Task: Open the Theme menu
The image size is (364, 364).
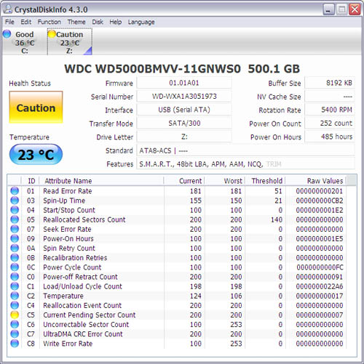Action: tap(76, 22)
